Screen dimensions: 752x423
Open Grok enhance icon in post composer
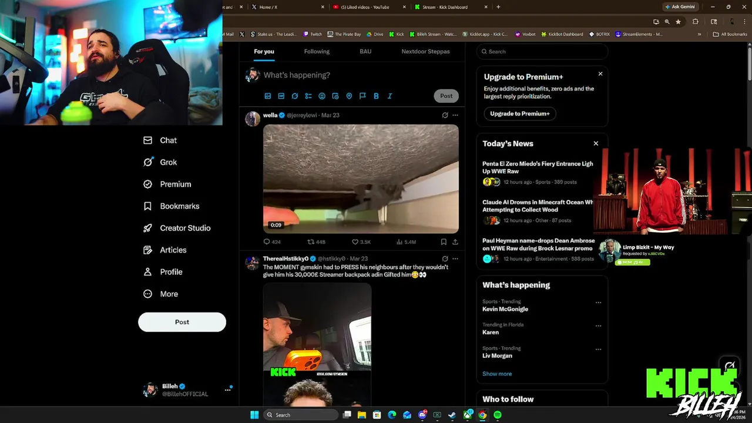(295, 96)
